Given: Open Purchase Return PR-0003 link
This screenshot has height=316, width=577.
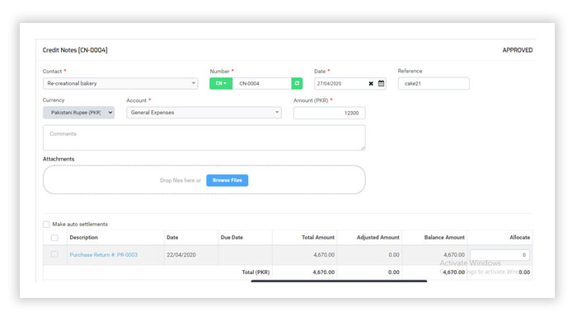Looking at the screenshot, I should (x=103, y=254).
